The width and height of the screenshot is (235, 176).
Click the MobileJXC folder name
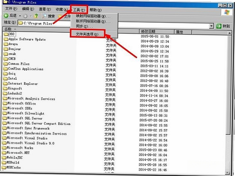click(x=14, y=158)
